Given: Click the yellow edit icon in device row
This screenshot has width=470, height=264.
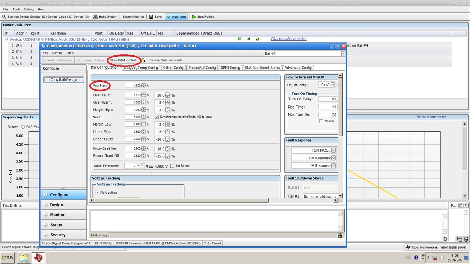Looking at the screenshot, I should [258, 39].
